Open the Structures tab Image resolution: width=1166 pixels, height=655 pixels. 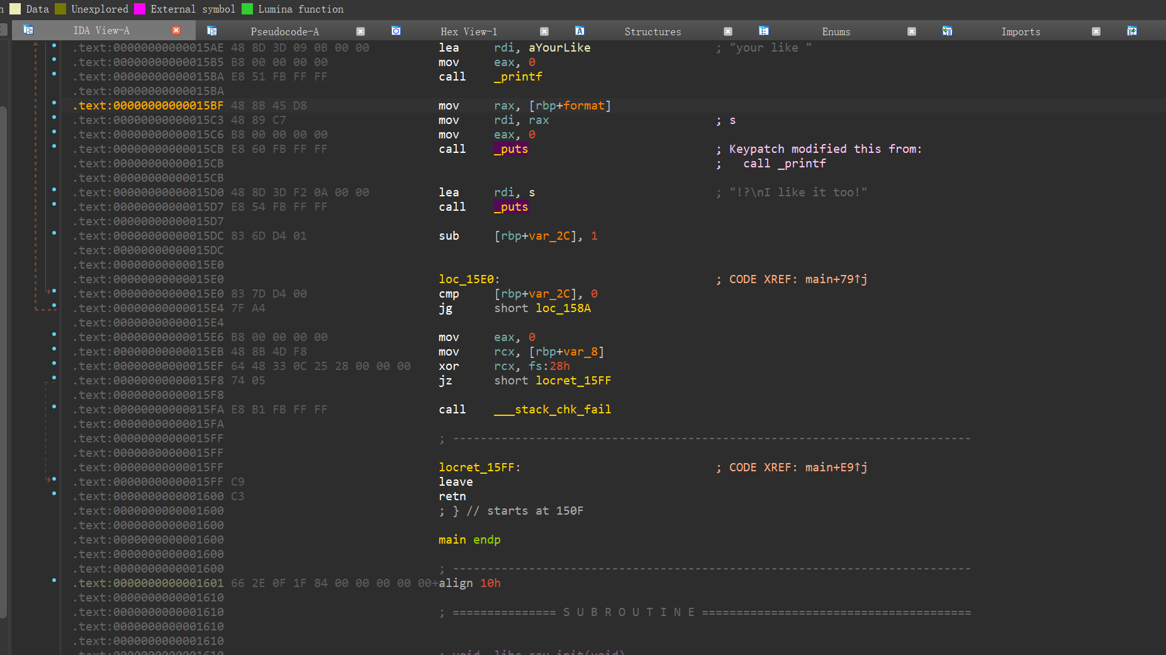coord(653,31)
